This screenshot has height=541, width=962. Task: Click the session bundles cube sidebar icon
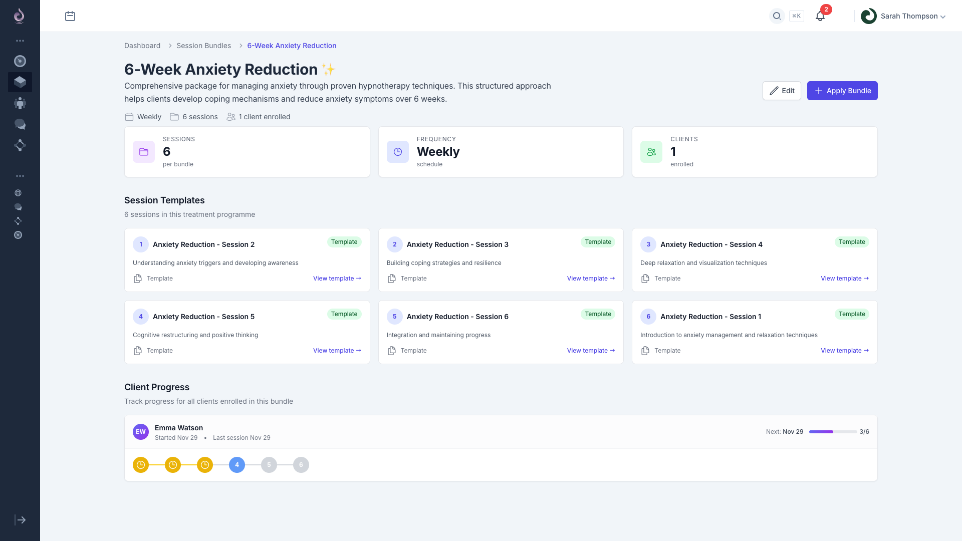click(x=20, y=82)
